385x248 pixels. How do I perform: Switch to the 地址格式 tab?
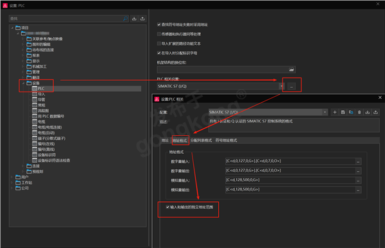pos(180,140)
